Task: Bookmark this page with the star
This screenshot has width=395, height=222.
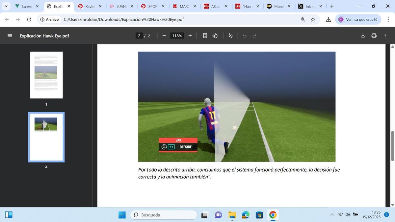Action: tap(313, 19)
